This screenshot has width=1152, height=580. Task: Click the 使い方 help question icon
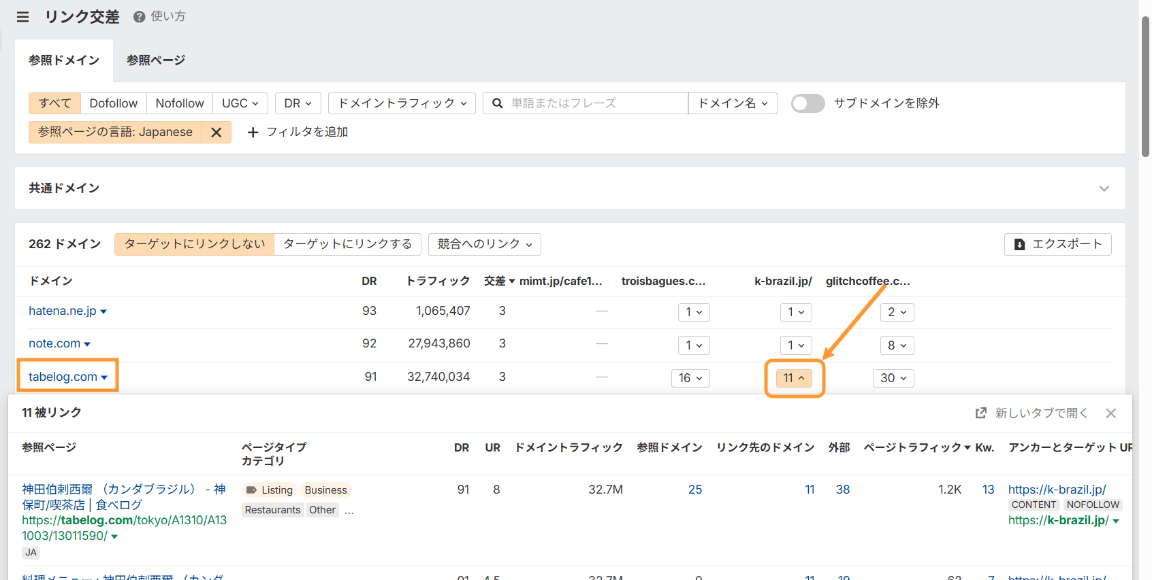pos(140,17)
